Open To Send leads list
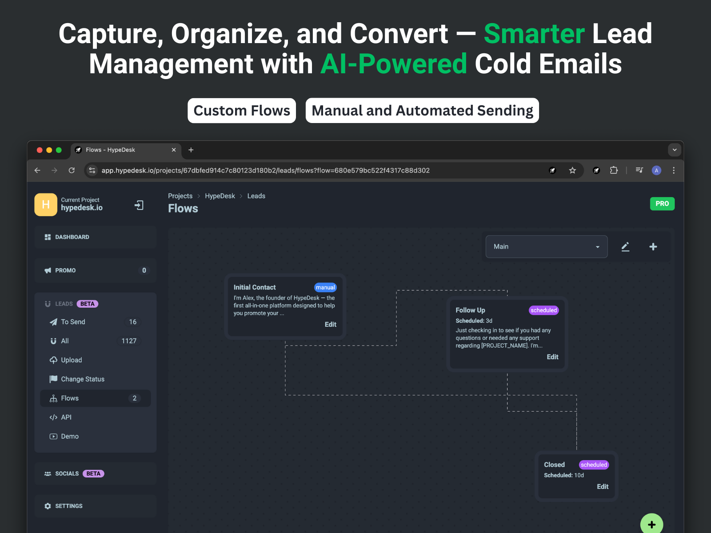 point(73,322)
